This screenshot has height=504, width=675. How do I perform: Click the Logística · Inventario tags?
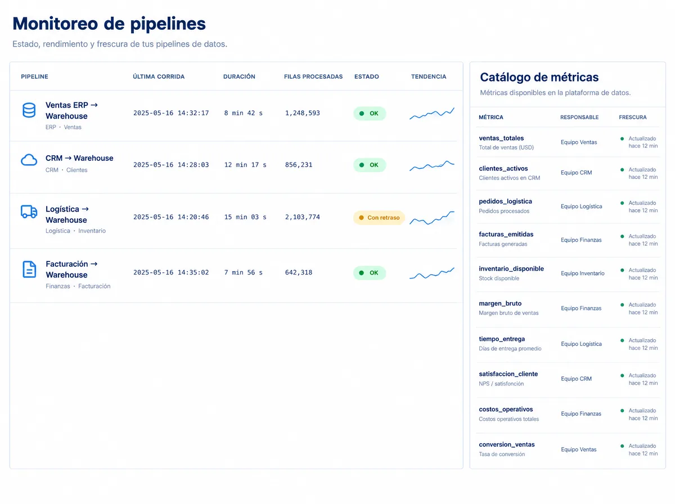75,231
